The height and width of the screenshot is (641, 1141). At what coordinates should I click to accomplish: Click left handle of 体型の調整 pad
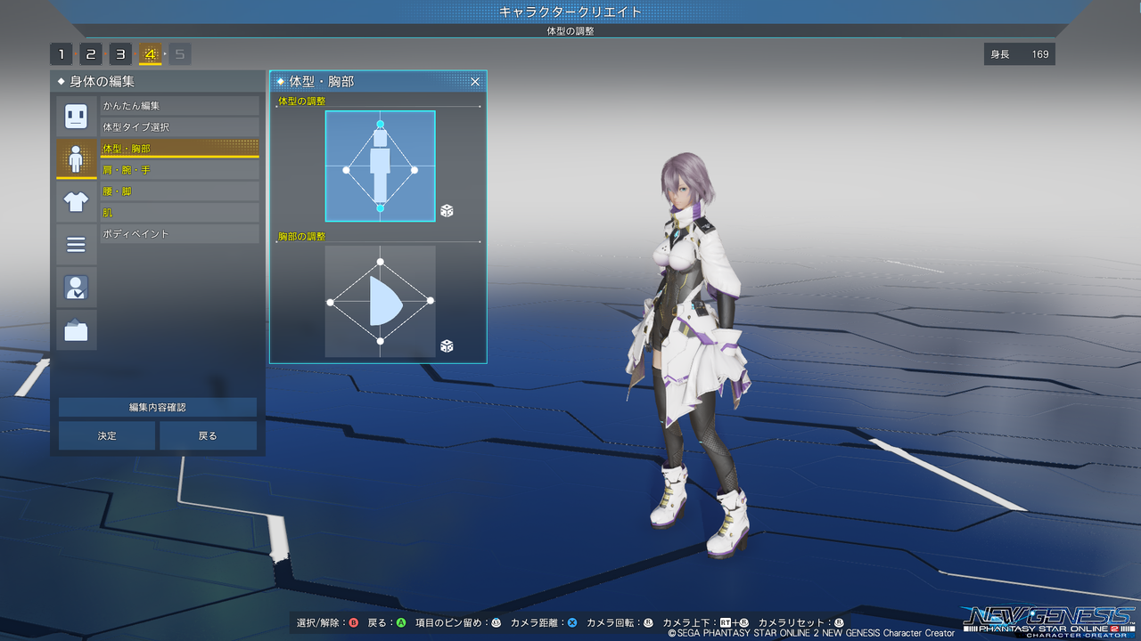pyautogui.click(x=346, y=170)
